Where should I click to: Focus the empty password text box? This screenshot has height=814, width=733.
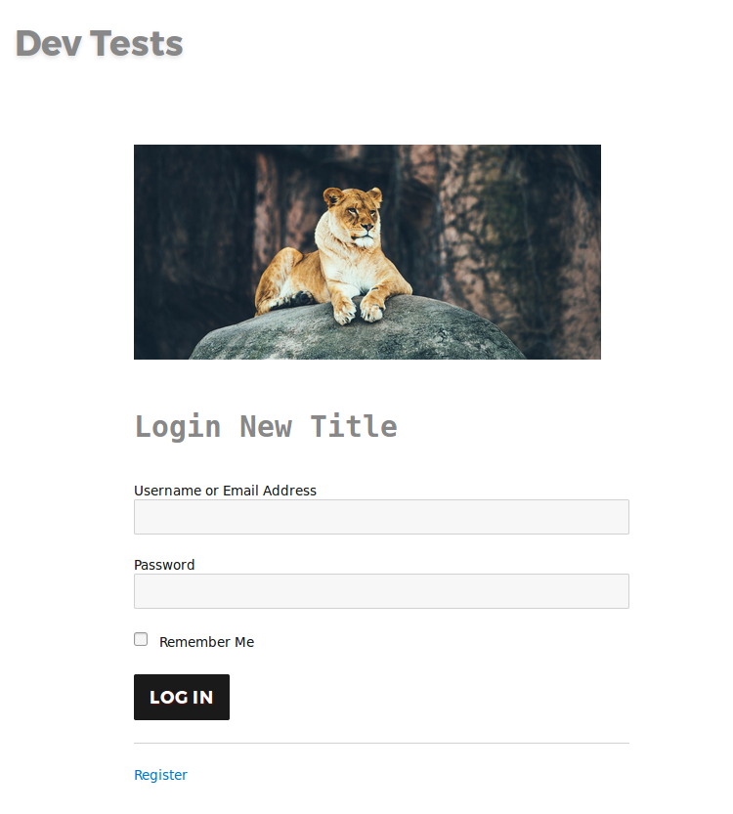381,591
